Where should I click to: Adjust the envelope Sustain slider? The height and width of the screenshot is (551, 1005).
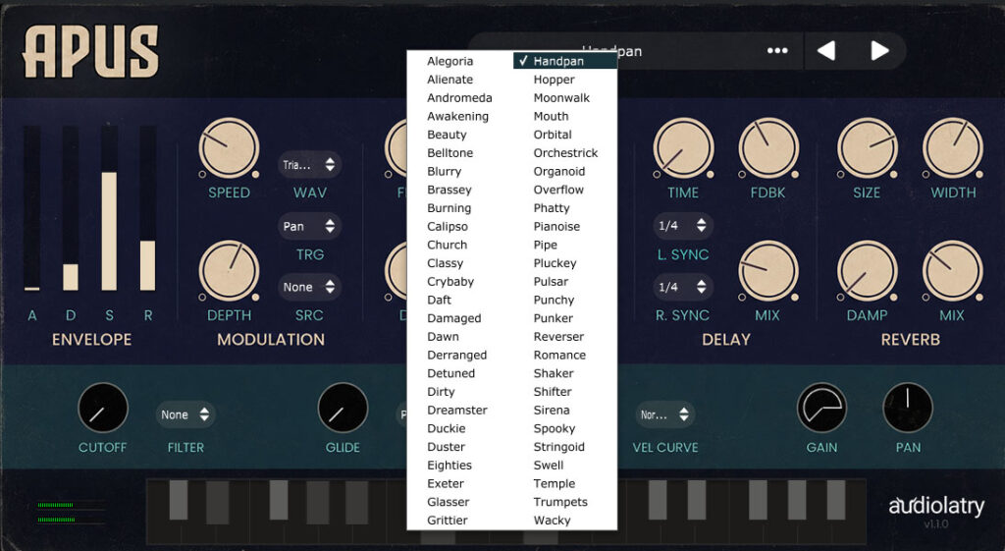coord(109,208)
